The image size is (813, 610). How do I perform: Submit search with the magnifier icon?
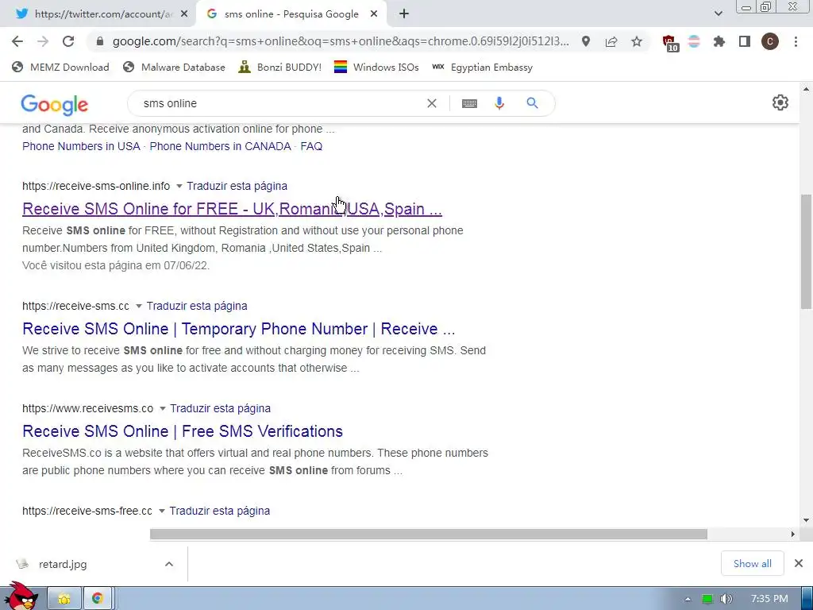532,102
